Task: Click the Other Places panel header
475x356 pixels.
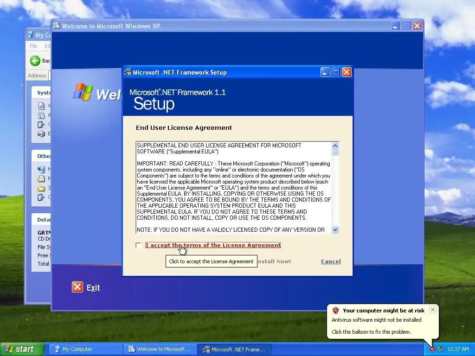Action: 41,156
